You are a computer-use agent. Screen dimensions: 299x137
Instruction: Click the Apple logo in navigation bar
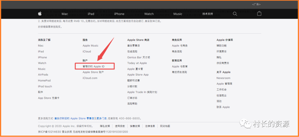tap(40, 14)
